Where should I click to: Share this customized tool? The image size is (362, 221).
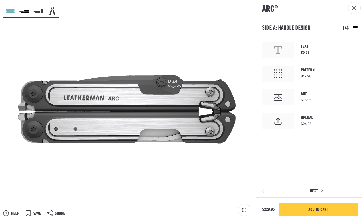(x=56, y=213)
